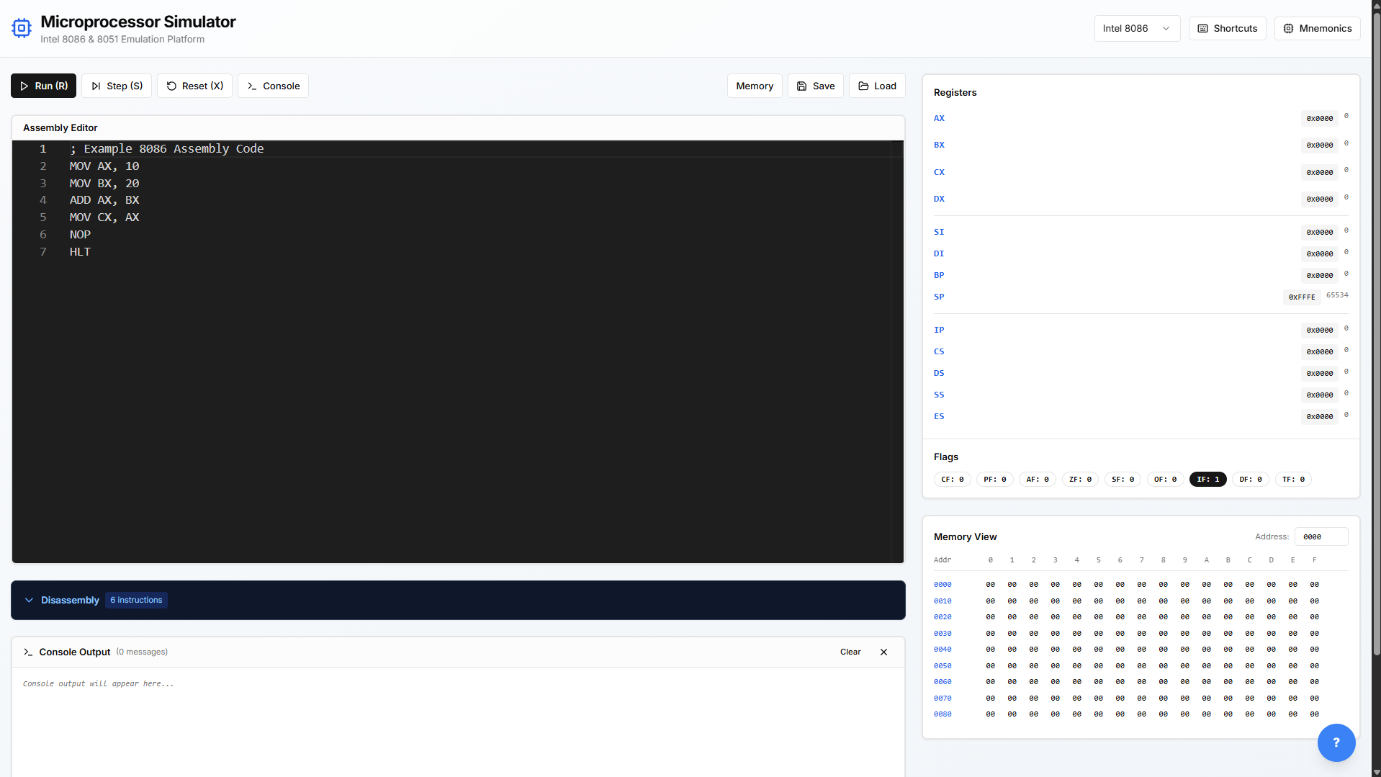Open the Mnemonics reference

pos(1316,28)
